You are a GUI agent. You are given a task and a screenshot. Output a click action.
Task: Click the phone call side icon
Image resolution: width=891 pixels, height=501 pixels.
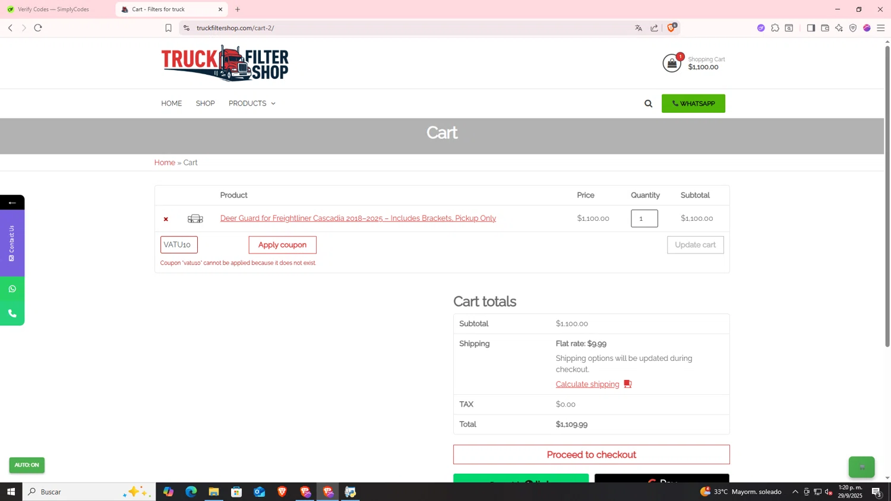[12, 313]
